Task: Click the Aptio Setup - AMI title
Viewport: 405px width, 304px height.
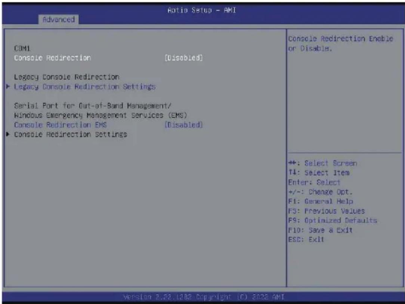Action: point(202,10)
